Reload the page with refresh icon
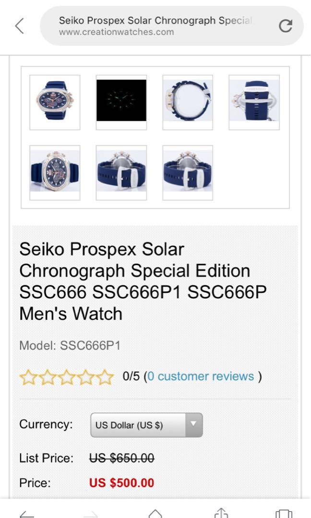 [x=286, y=26]
